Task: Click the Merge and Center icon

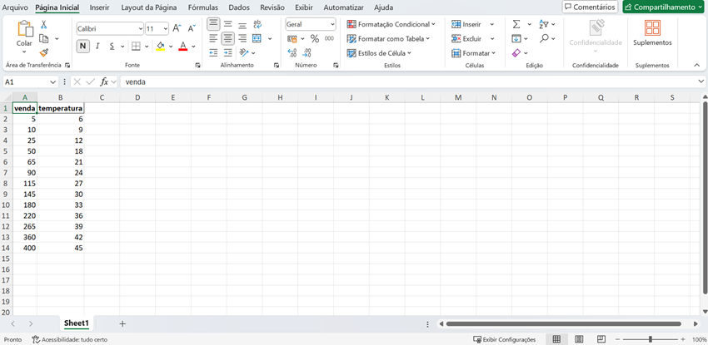Action: click(x=257, y=38)
